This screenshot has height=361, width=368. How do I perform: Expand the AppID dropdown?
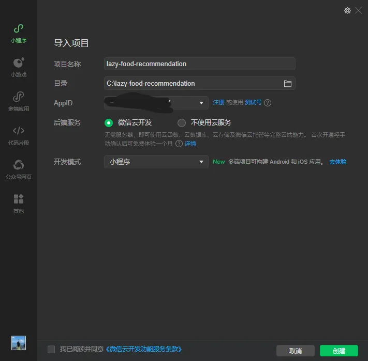(x=156, y=103)
